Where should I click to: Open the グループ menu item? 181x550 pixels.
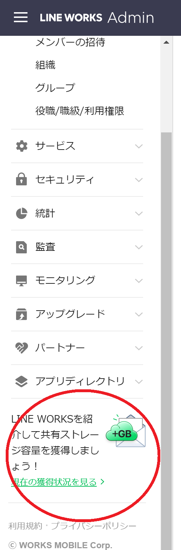tap(55, 88)
